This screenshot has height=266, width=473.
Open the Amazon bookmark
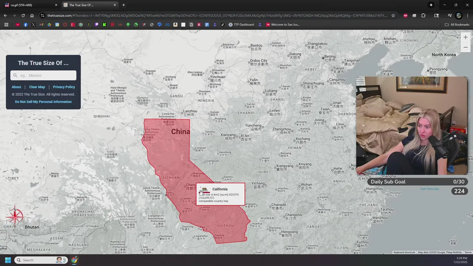[175, 25]
